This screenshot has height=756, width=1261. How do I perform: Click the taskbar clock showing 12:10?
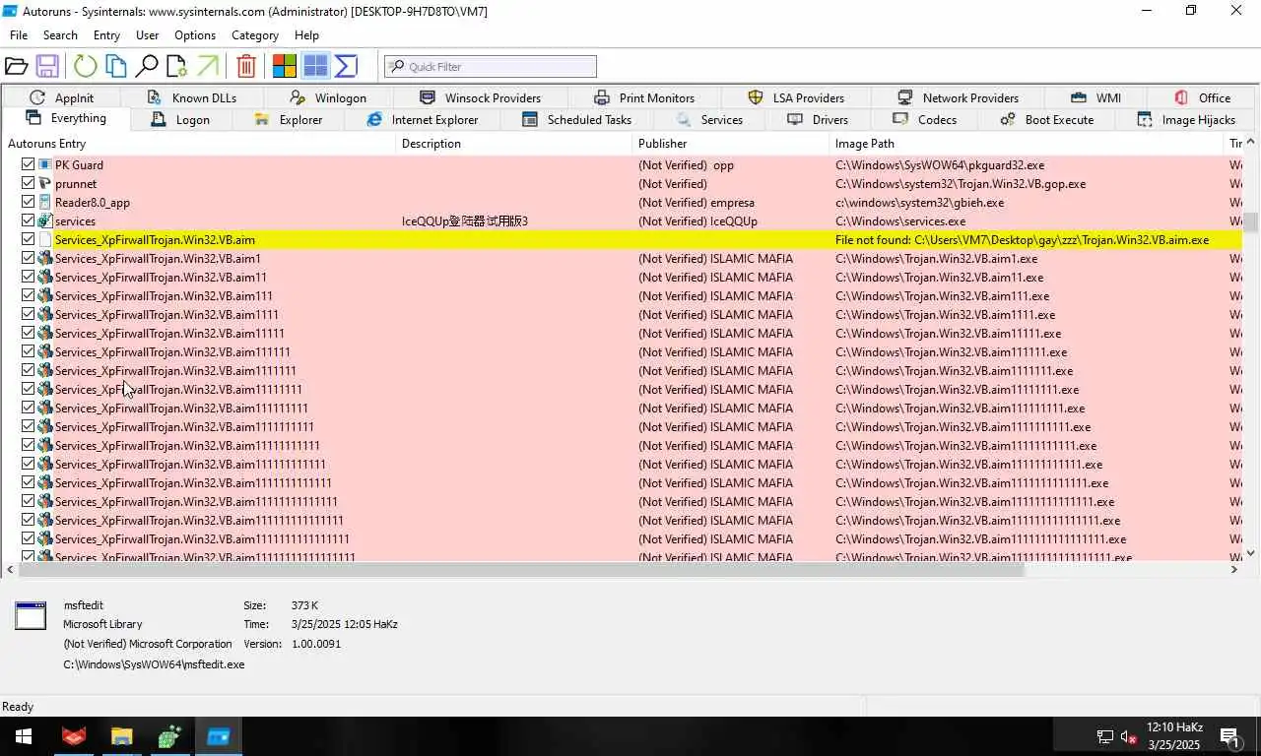(x=1172, y=736)
